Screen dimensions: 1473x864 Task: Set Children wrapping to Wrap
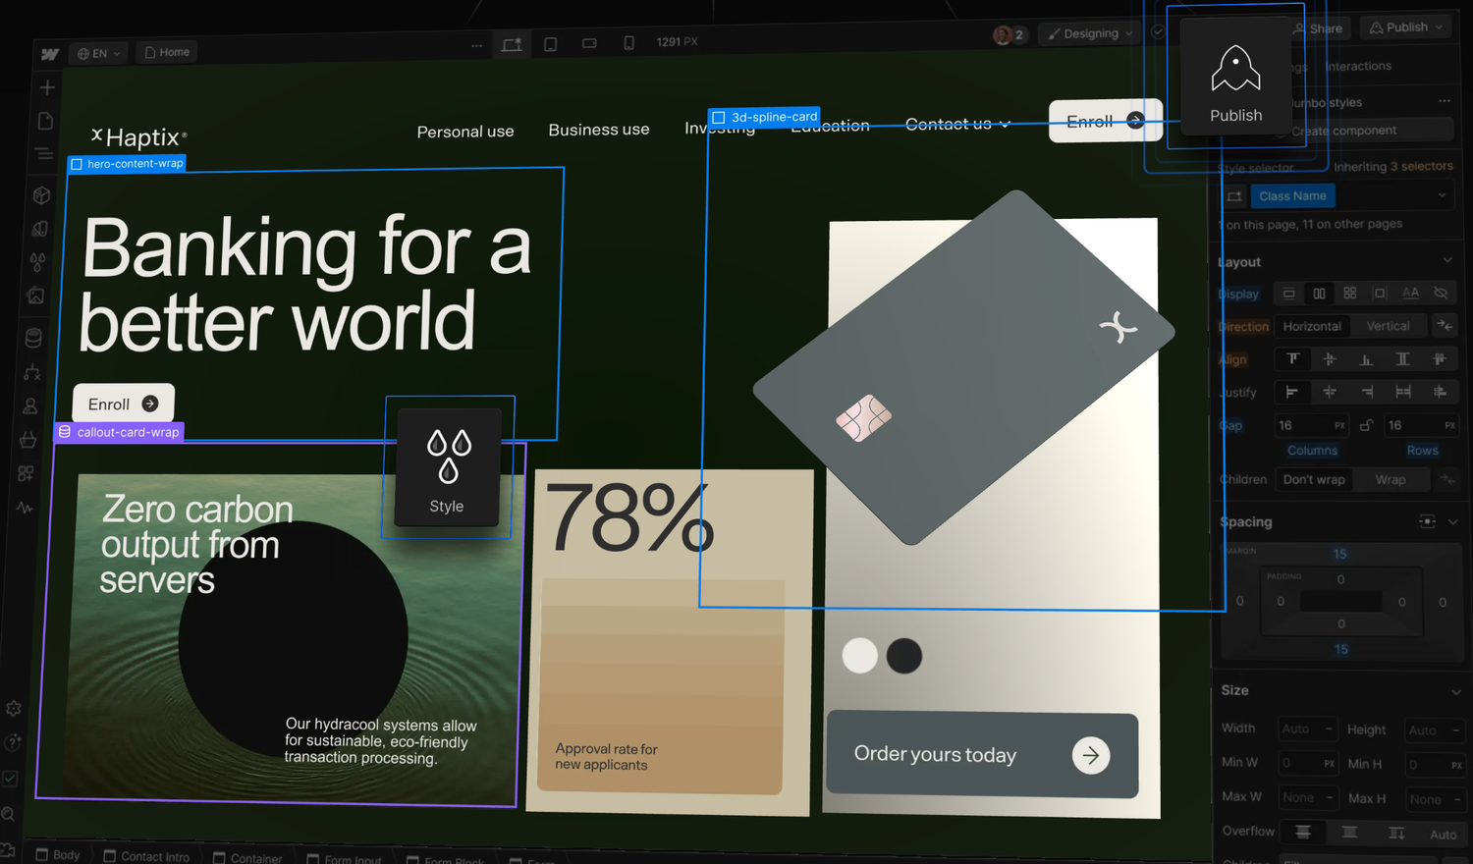(1391, 479)
